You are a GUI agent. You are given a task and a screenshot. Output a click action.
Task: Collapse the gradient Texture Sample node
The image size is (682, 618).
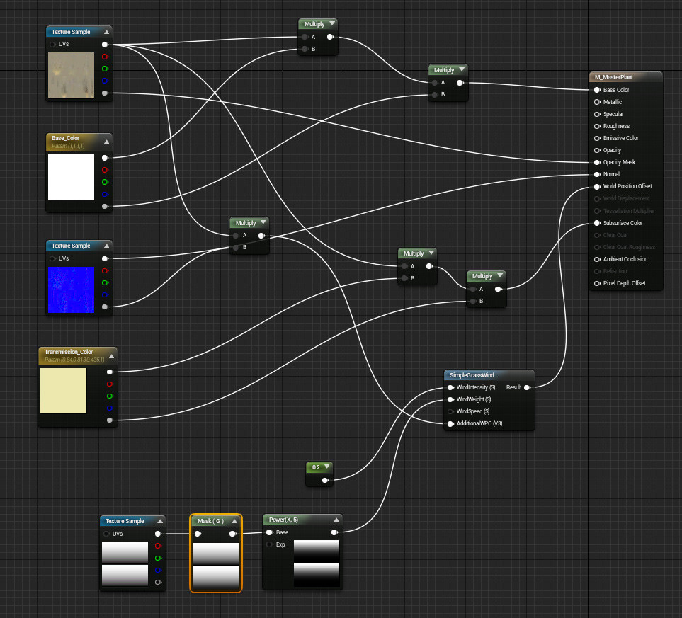click(160, 521)
